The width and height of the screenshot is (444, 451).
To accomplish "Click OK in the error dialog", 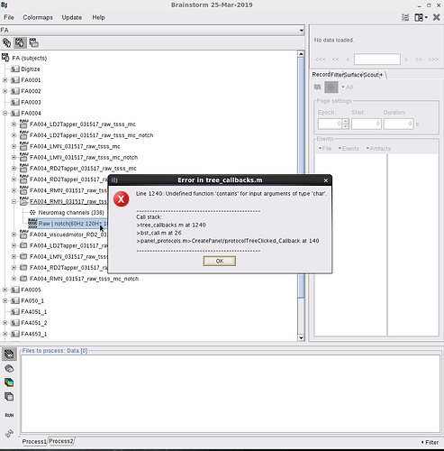I will [x=220, y=261].
